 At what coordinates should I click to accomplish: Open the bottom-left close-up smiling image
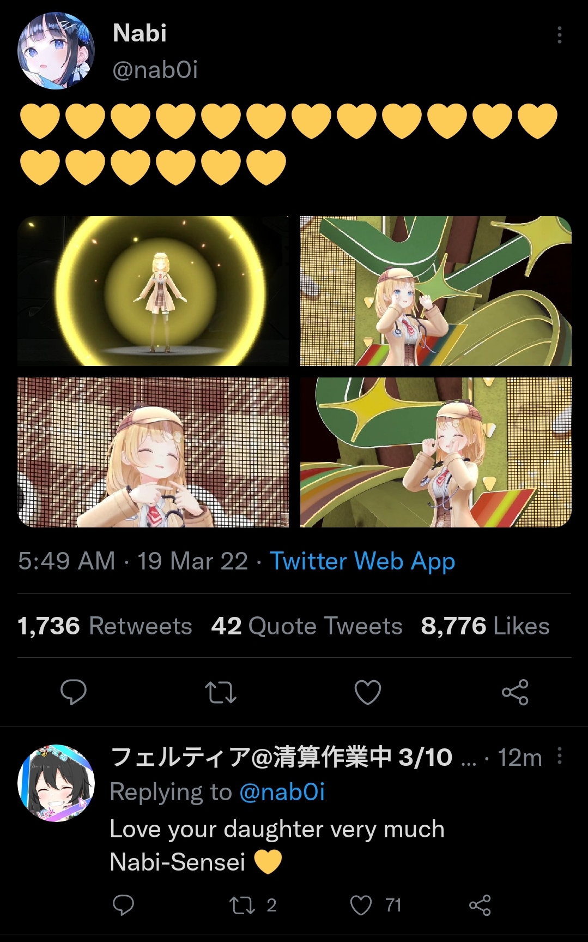[153, 452]
